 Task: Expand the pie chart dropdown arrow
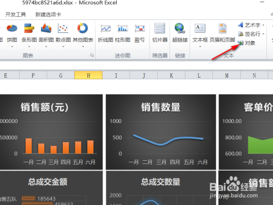point(12,46)
